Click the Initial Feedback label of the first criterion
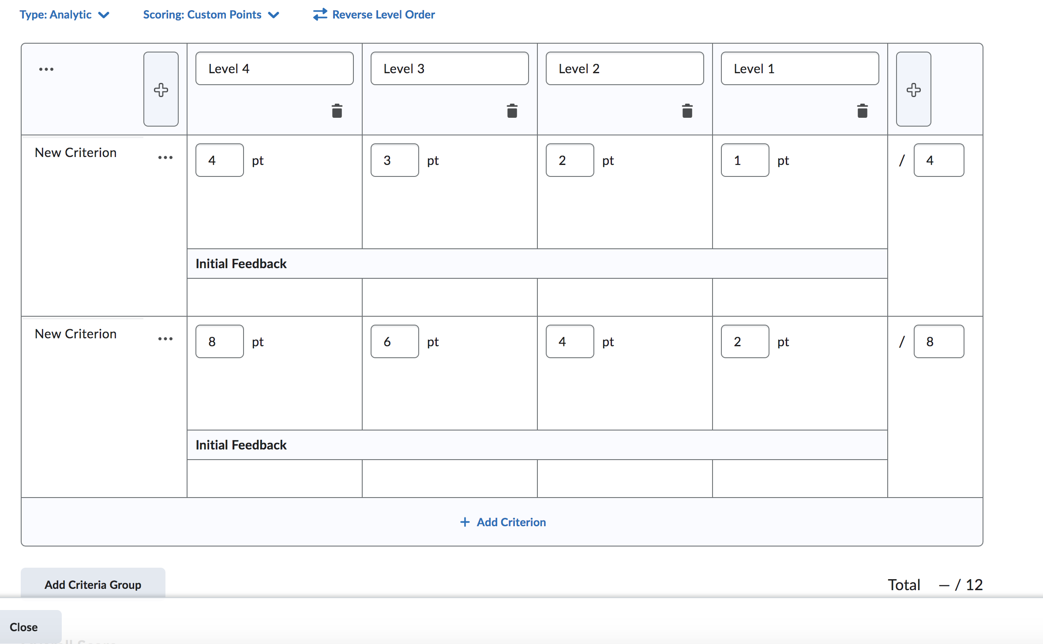Screen dimensions: 1043x644 pos(240,263)
